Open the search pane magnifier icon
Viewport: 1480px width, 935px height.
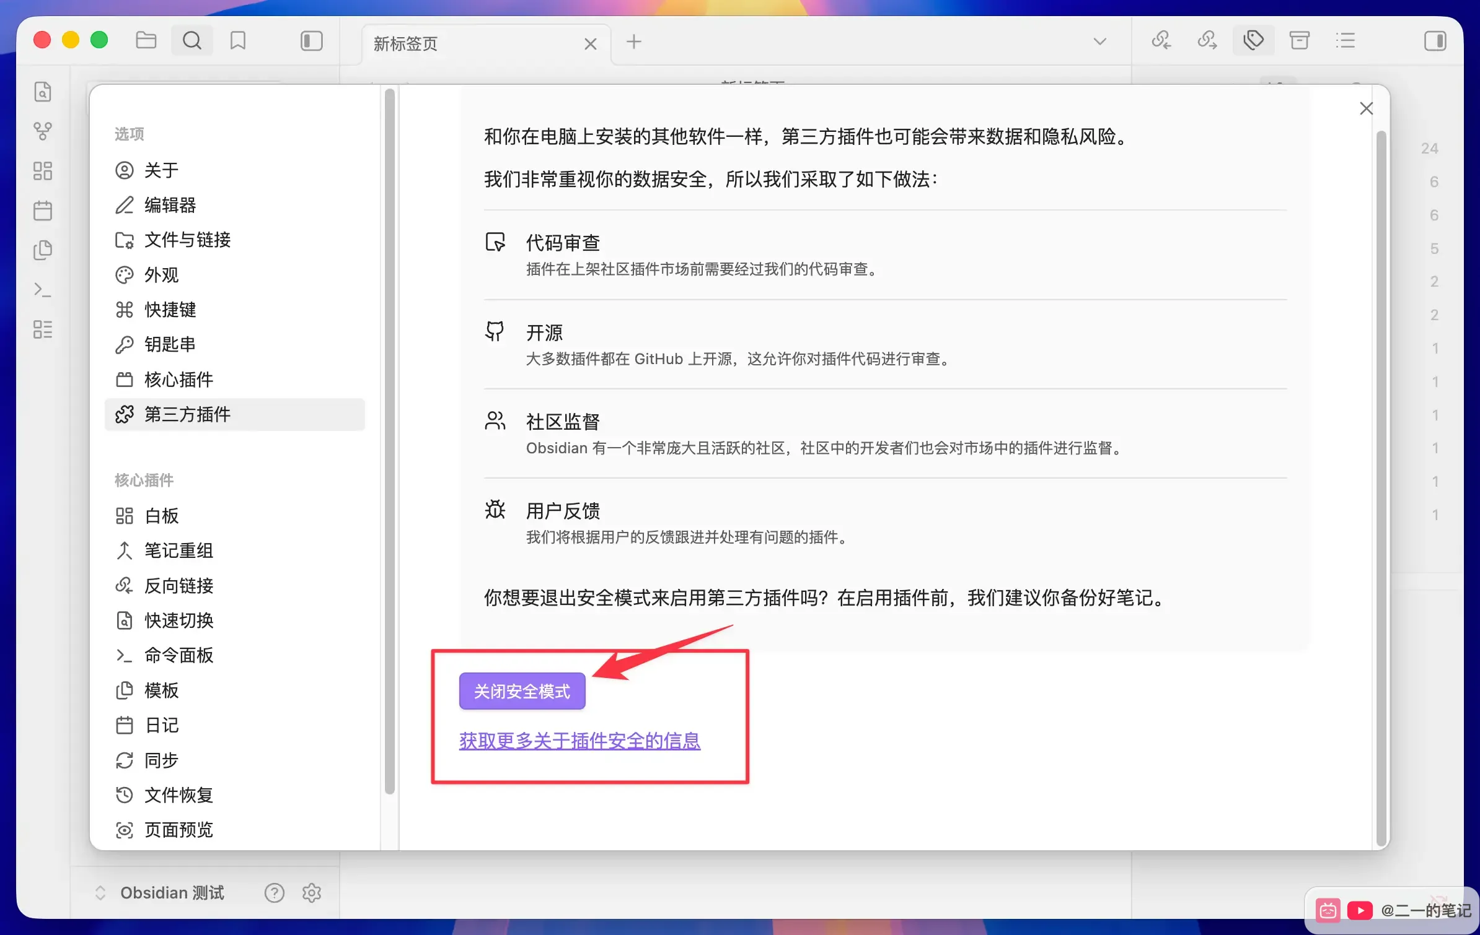192,41
